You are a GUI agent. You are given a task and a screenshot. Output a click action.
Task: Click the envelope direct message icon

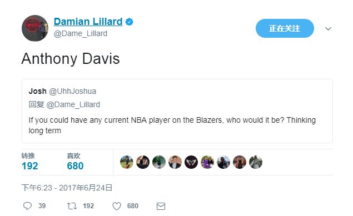click(x=161, y=206)
